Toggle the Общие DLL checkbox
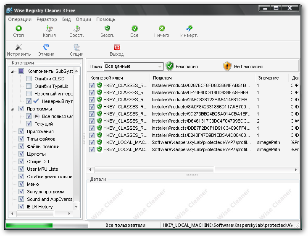This screenshot has width=308, height=236. (21, 162)
